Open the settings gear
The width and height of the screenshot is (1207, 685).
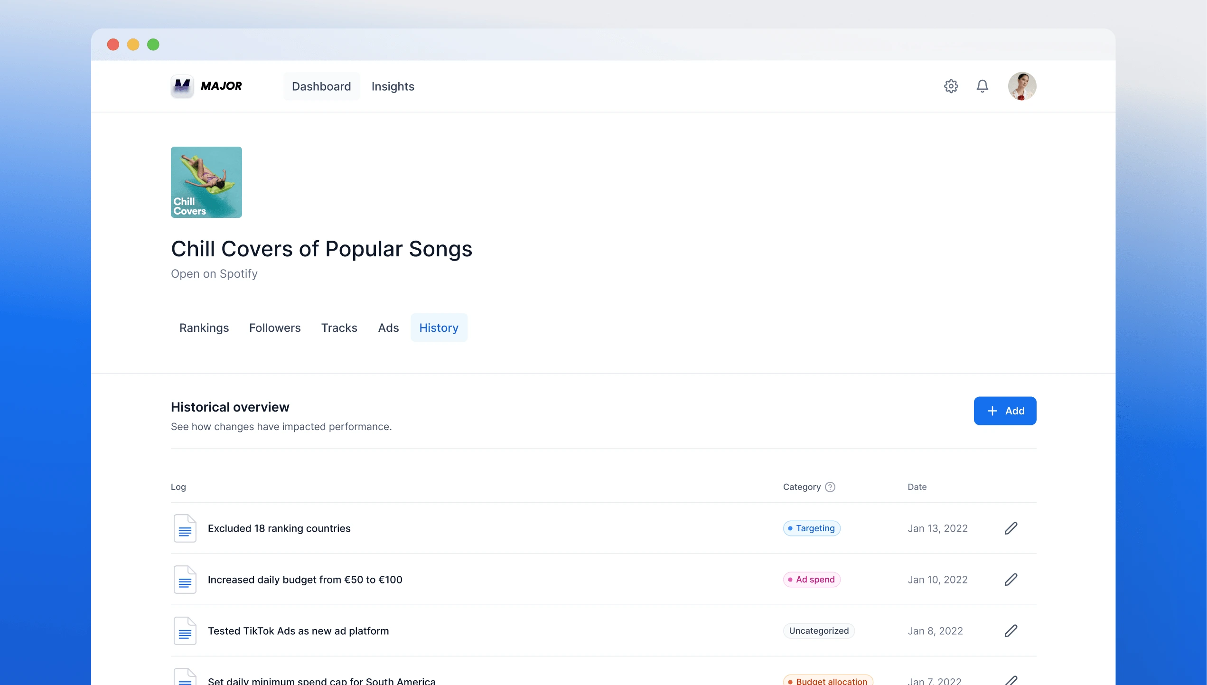click(951, 86)
